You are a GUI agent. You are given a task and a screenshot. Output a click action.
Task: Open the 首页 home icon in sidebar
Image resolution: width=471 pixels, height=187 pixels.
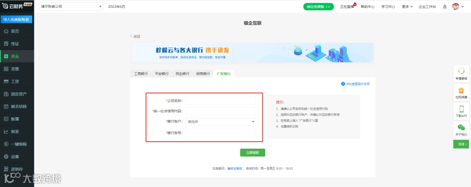coord(6,31)
